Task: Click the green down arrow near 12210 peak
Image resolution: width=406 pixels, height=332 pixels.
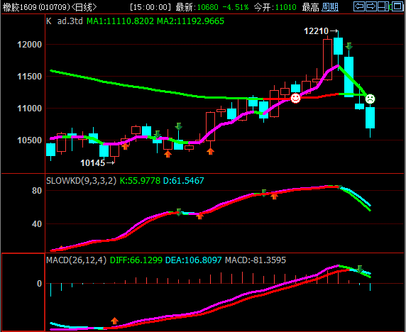Action: 349,46
